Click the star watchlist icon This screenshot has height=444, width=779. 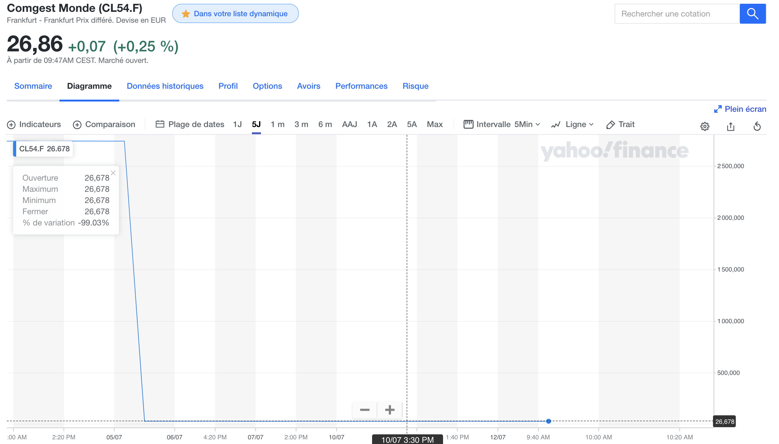tap(186, 14)
